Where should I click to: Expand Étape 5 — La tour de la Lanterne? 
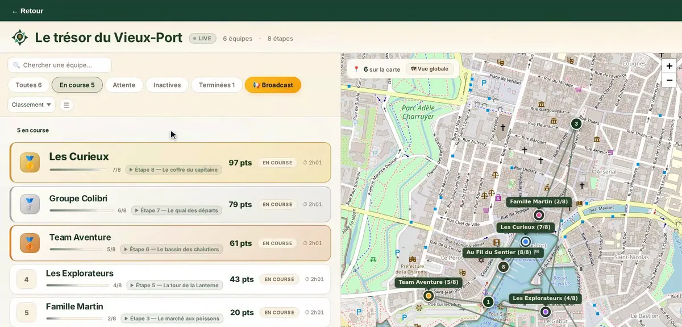point(174,285)
